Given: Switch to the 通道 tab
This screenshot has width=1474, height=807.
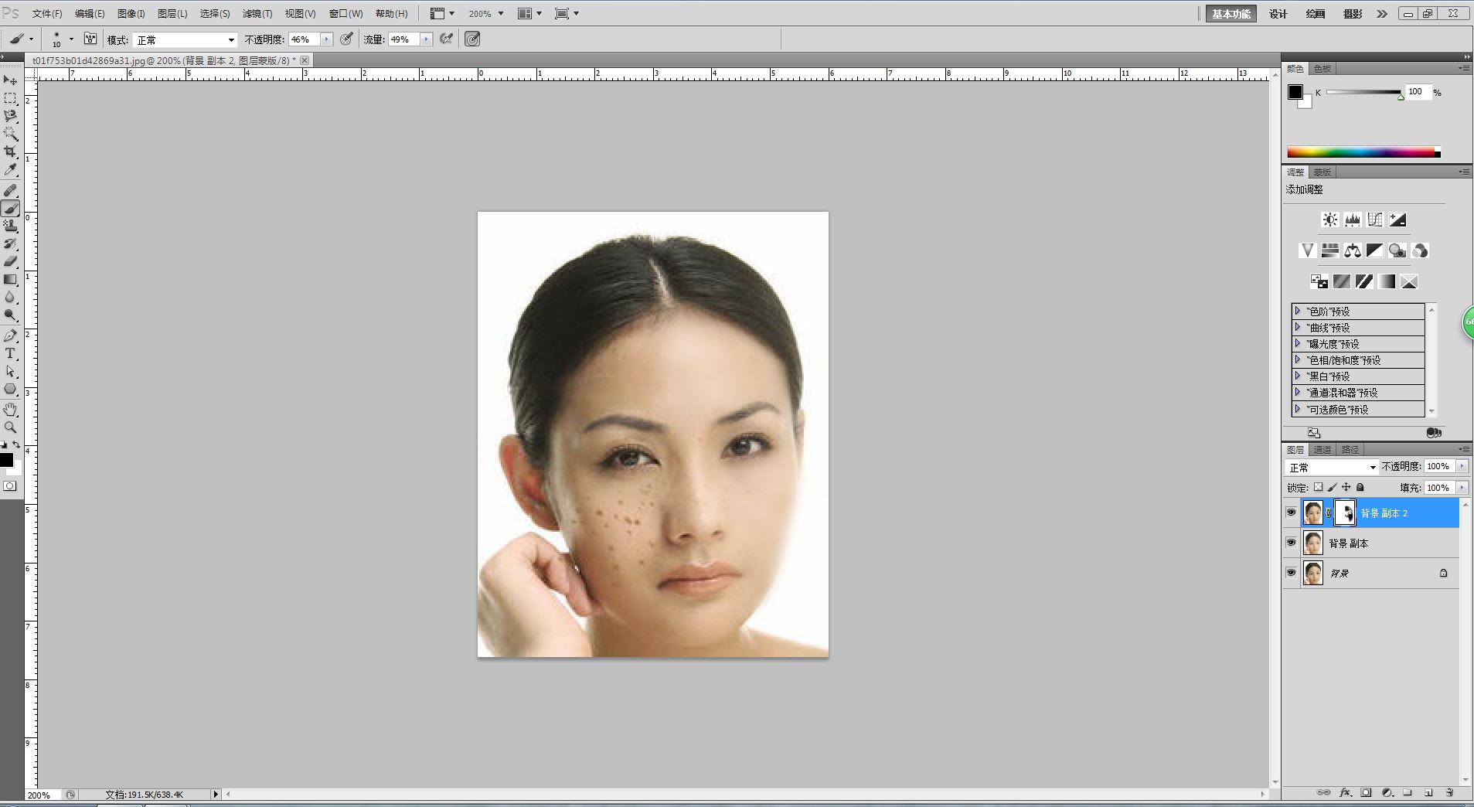Looking at the screenshot, I should [x=1323, y=449].
